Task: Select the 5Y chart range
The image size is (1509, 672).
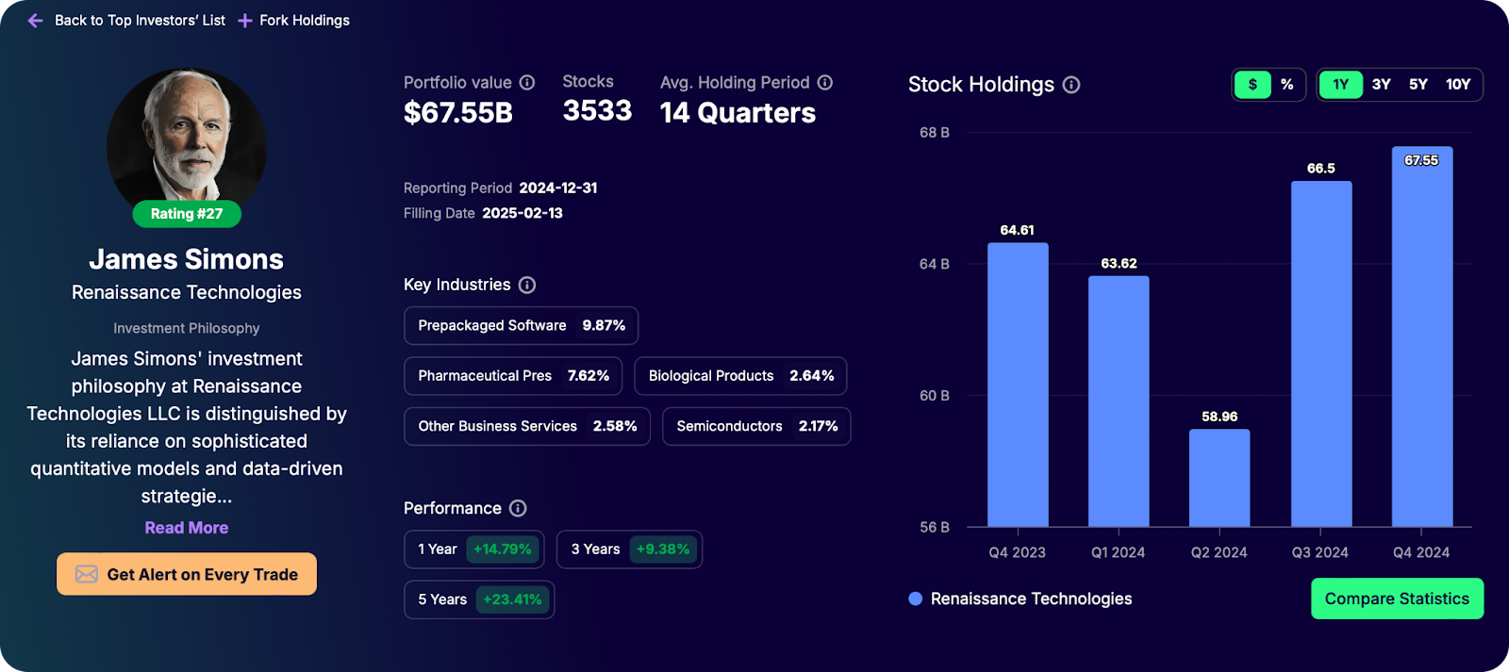Action: click(1418, 85)
